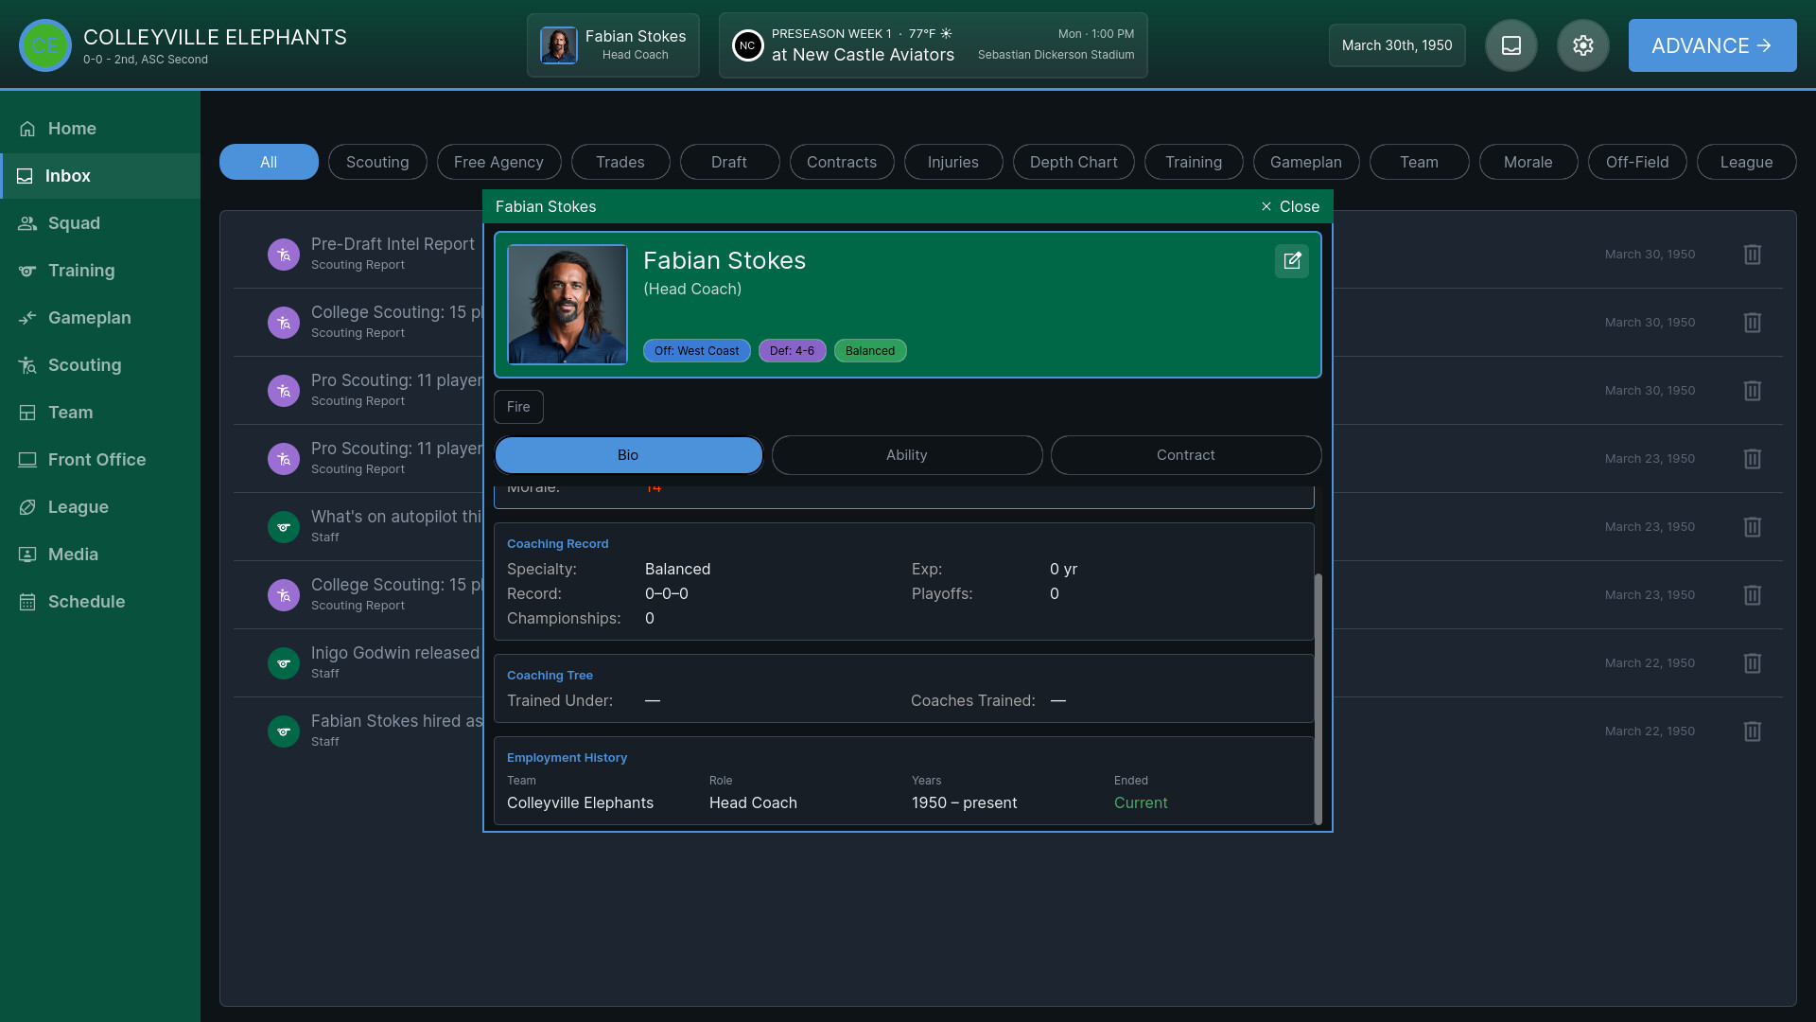Image resolution: width=1816 pixels, height=1022 pixels.
Task: Delete the Fabian Stokes hired message
Action: tap(1753, 731)
